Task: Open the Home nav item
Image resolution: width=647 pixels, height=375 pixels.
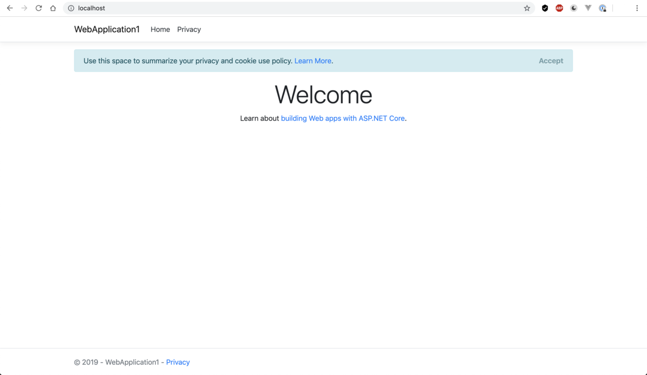Action: (x=160, y=30)
